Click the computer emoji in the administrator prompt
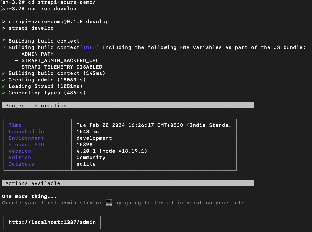The width and height of the screenshot is (312, 232). pyautogui.click(x=109, y=203)
